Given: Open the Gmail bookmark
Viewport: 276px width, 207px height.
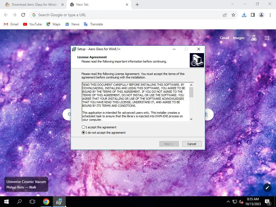Looking at the screenshot, I should (x=11, y=24).
